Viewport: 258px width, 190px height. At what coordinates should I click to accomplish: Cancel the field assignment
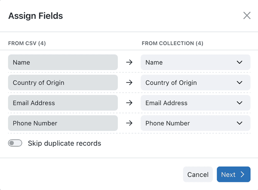[x=198, y=175]
